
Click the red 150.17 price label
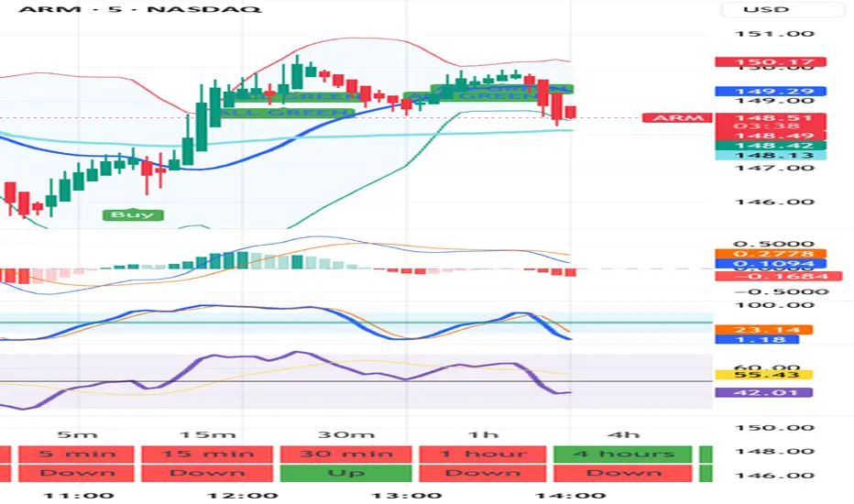pyautogui.click(x=771, y=62)
